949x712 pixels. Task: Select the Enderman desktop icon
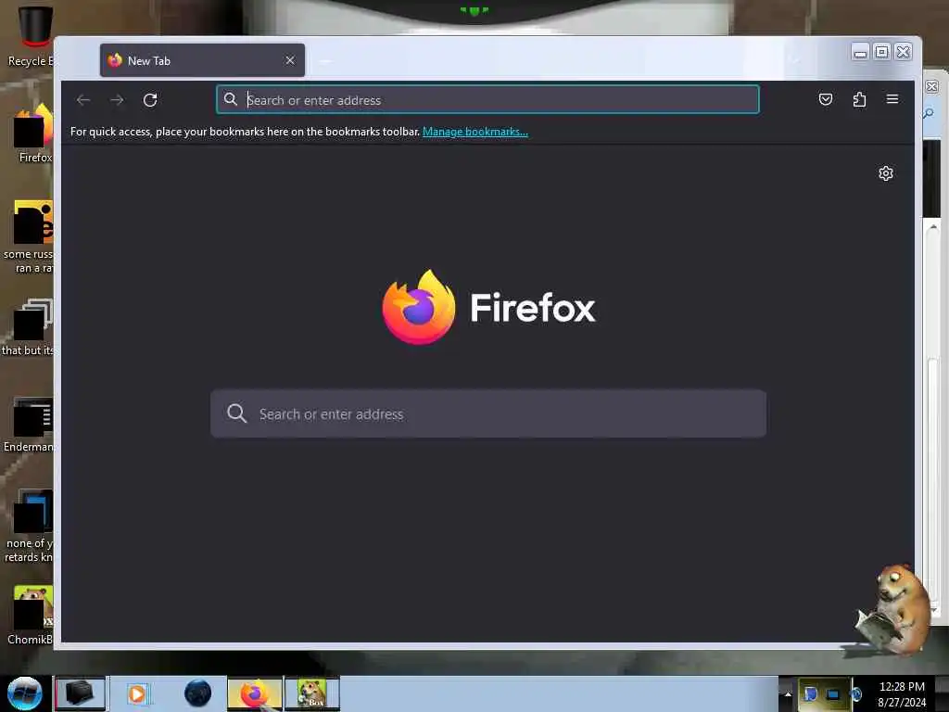click(31, 425)
